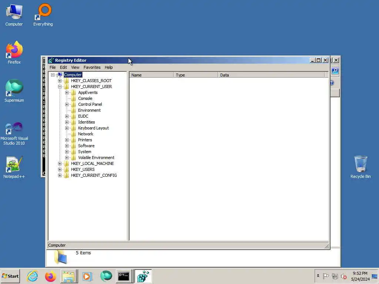Collapse the Computer root node
Image resolution: width=379 pixels, height=284 pixels.
click(x=53, y=75)
